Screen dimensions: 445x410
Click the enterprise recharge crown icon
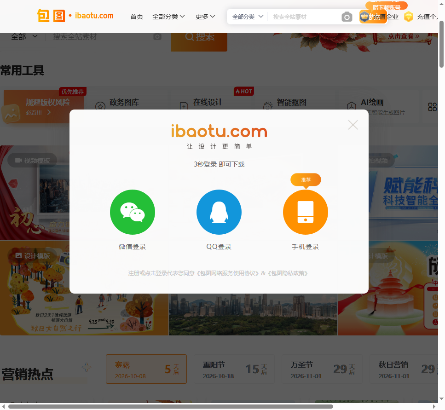point(364,17)
